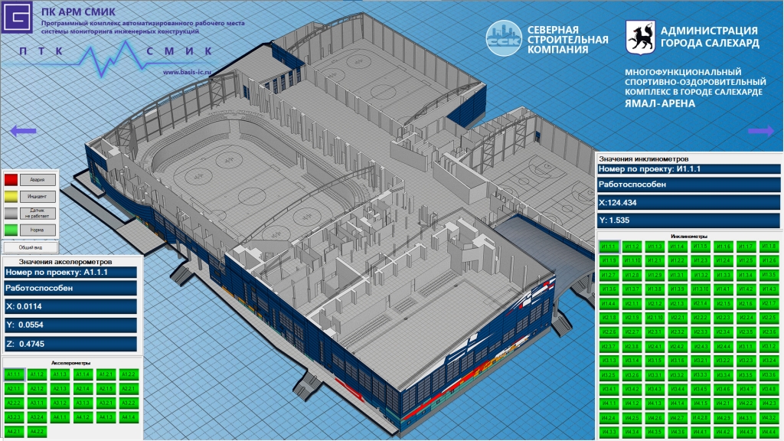The image size is (784, 441).
Task: Click the red Авария color swatch
Action: point(11,180)
